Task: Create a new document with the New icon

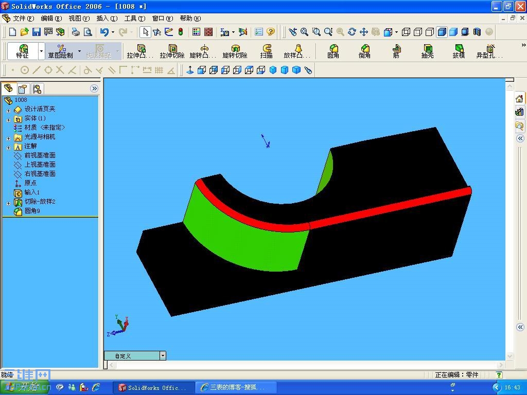Action: 13,32
